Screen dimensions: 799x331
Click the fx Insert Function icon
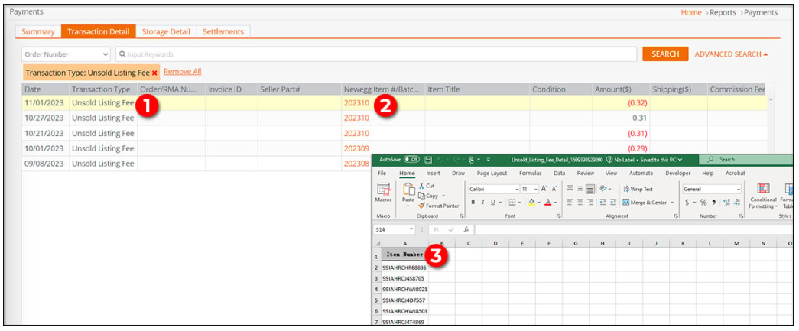click(466, 229)
